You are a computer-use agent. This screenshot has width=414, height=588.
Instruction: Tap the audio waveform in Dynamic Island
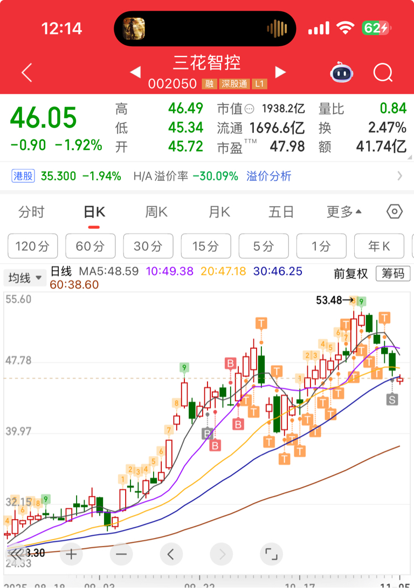(277, 29)
